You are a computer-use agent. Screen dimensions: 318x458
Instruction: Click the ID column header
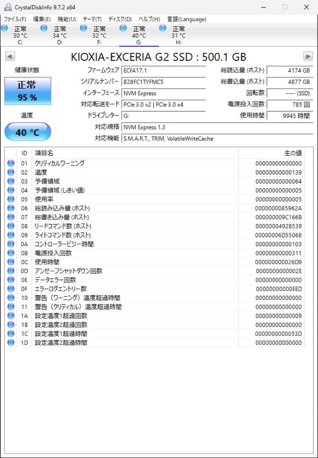[24, 154]
